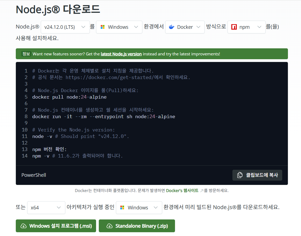
Task: Click the Windows logo icon in the top dropdown
Action: click(x=103, y=27)
